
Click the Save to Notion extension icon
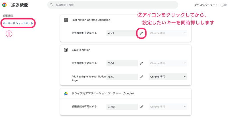click(66, 50)
